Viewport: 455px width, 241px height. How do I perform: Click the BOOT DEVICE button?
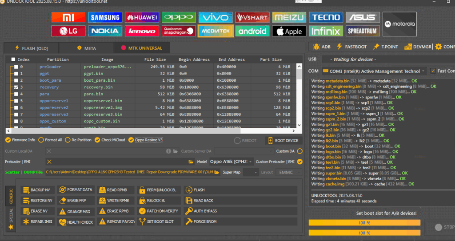pos(283,141)
